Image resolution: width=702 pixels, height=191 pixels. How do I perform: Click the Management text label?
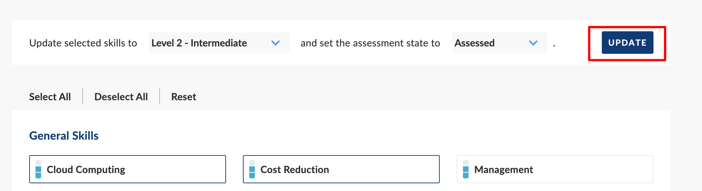point(503,170)
